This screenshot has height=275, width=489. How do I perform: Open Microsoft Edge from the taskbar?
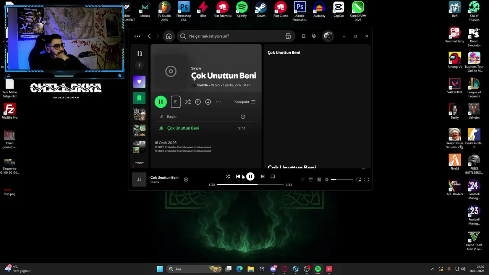coord(240,269)
